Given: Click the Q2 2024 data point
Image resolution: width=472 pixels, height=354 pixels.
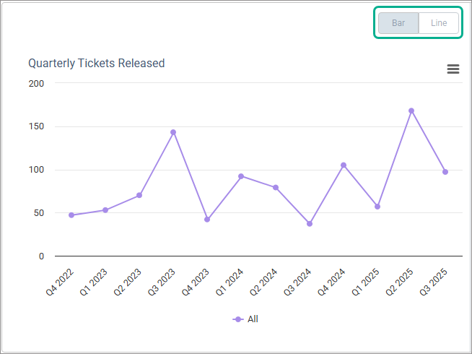Looking at the screenshot, I should 276,188.
